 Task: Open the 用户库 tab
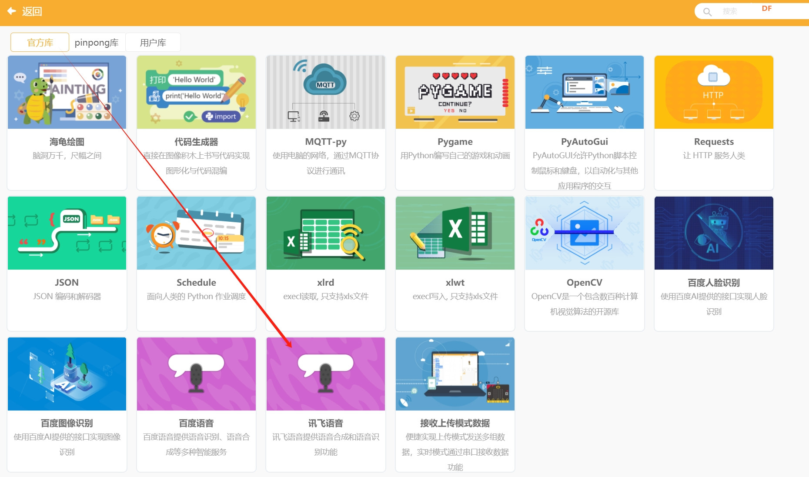(153, 42)
